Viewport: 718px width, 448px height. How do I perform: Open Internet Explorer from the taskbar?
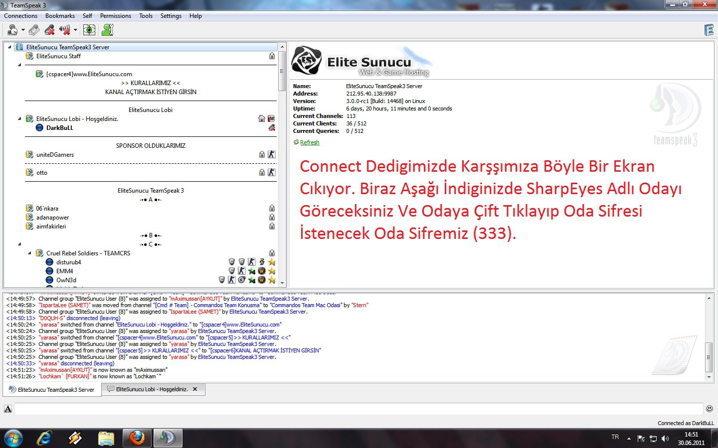[x=45, y=438]
